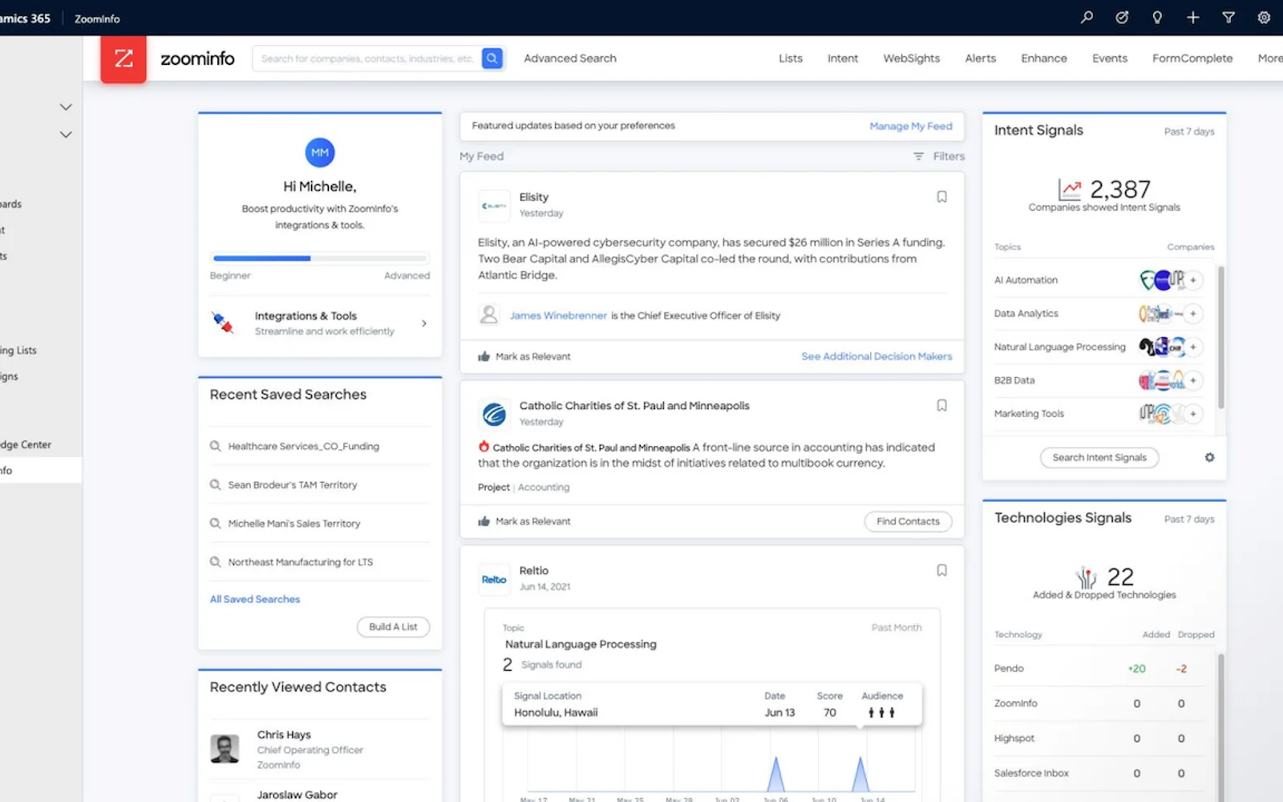Click the Intent Signals topics scrollbar
Image resolution: width=1283 pixels, height=802 pixels.
point(1221,337)
